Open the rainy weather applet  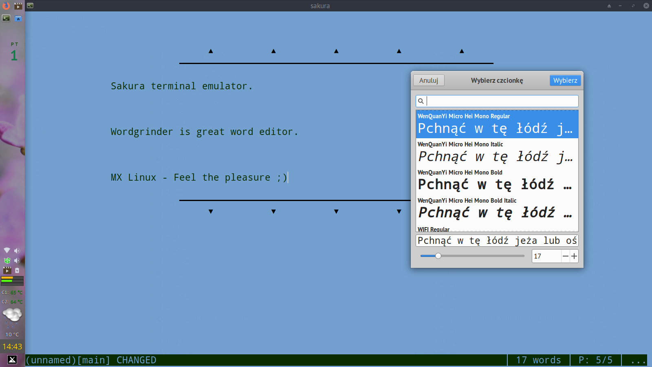point(12,318)
